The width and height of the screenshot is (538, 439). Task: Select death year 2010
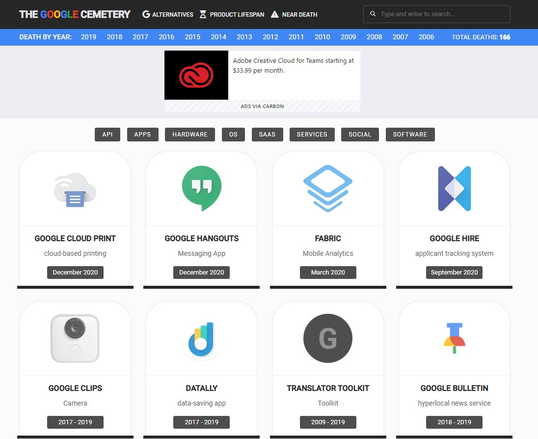point(322,37)
